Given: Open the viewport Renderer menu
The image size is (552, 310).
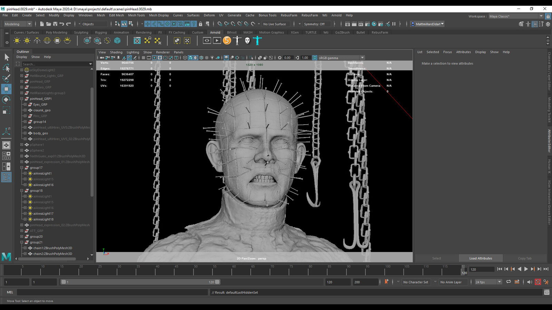Looking at the screenshot, I should [x=162, y=52].
